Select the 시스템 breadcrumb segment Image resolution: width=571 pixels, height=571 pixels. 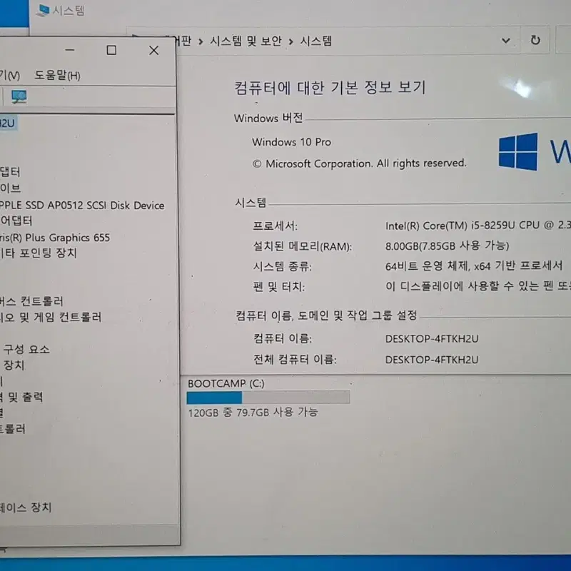click(315, 41)
